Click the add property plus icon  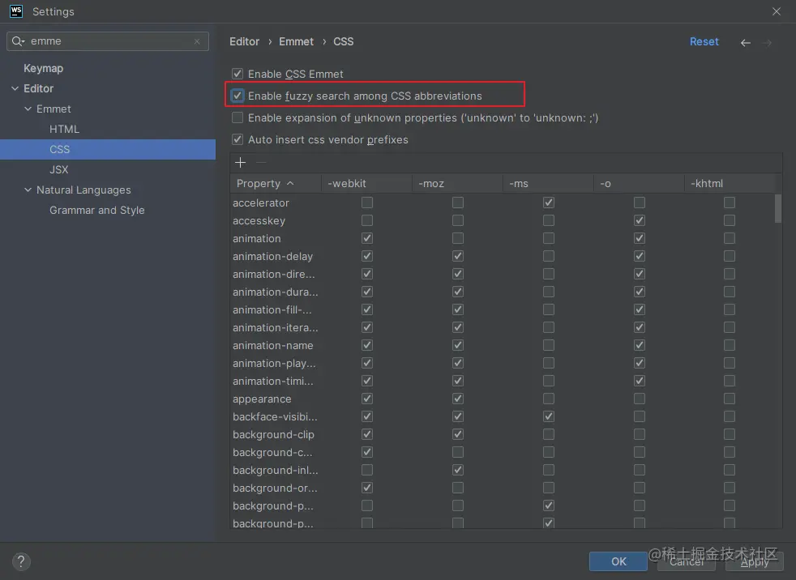click(x=240, y=163)
